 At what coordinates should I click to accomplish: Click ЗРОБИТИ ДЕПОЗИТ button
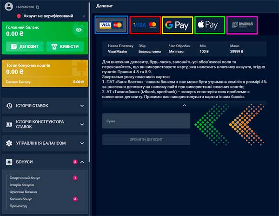tap(146, 140)
